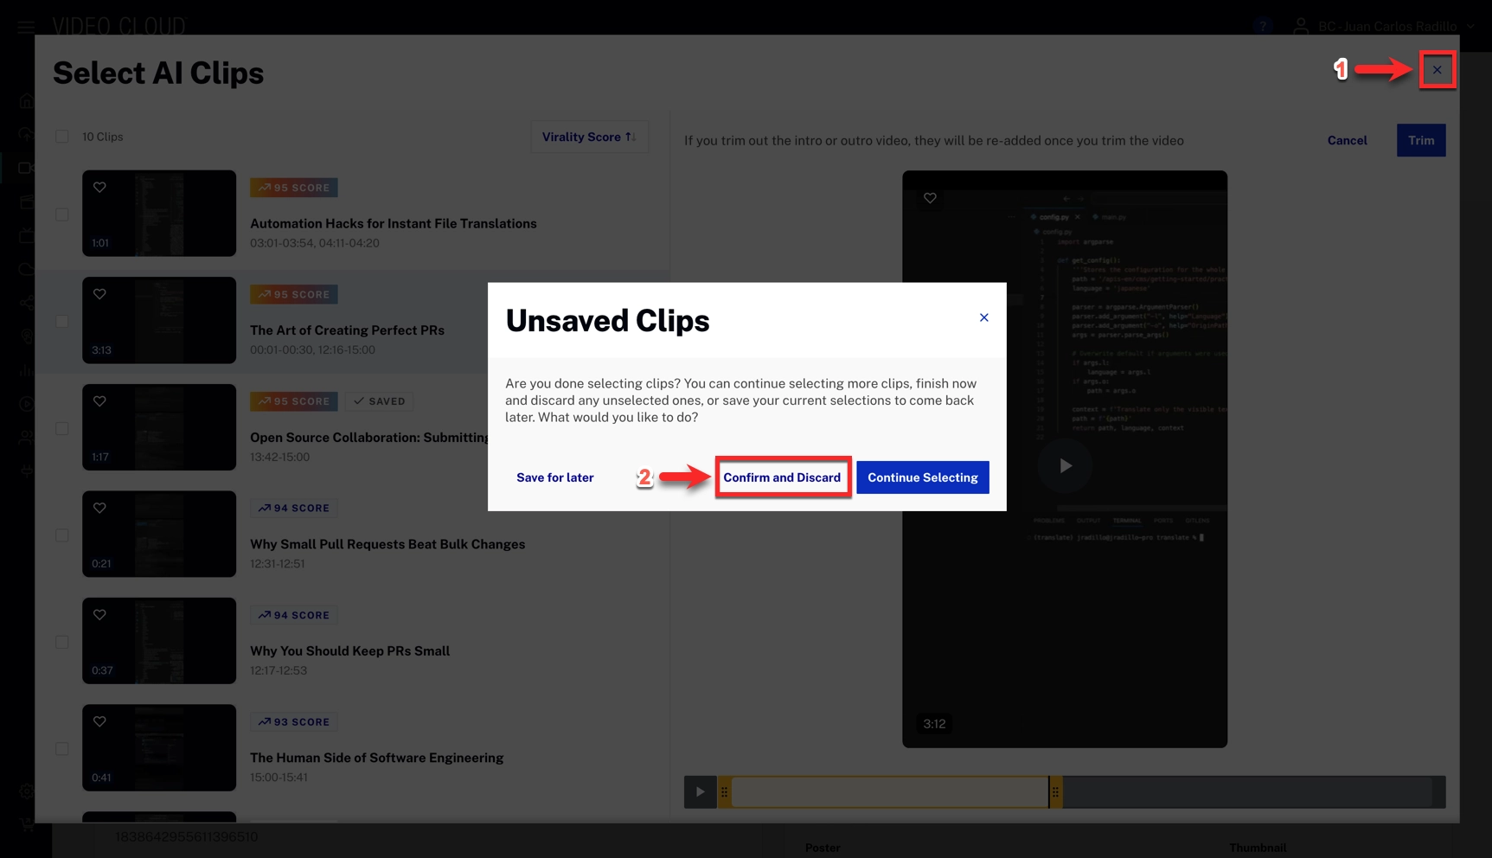
Task: Check the Automation Hacks clip checkbox
Action: coord(62,214)
